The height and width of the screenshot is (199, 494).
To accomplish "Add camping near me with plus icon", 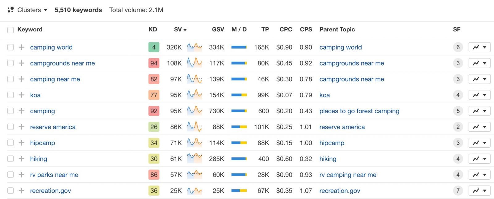I will 21,79.
